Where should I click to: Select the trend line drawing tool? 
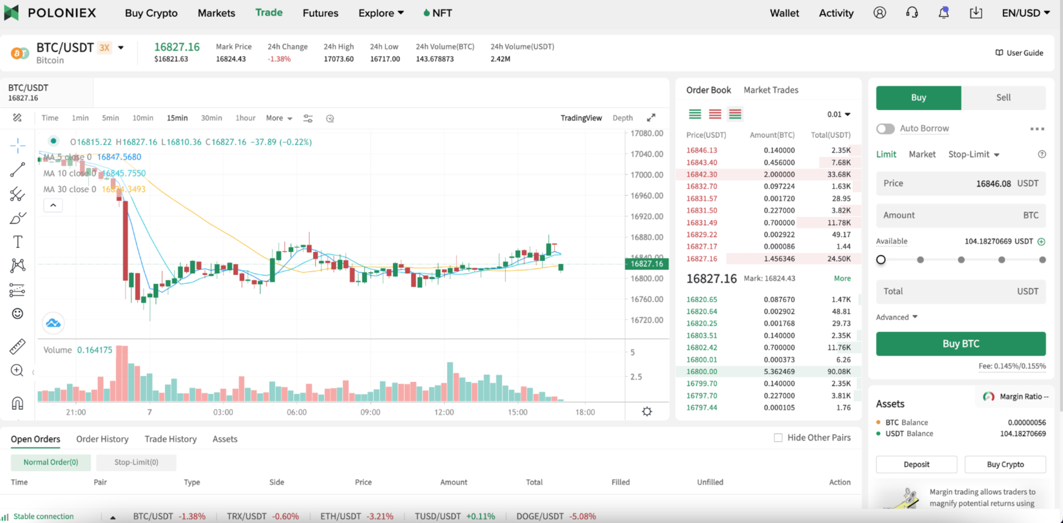(x=18, y=169)
